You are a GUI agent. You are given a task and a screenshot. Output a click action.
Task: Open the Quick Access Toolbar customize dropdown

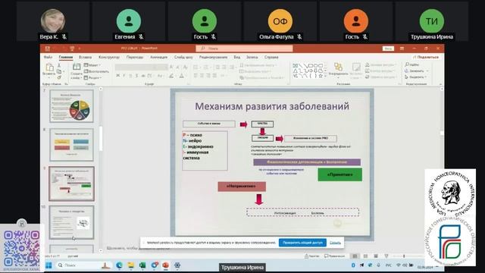point(79,49)
